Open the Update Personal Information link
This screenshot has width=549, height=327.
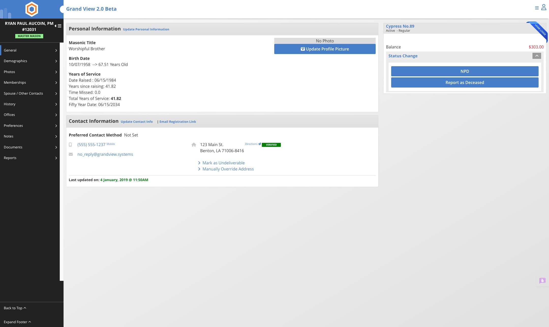[x=146, y=29]
